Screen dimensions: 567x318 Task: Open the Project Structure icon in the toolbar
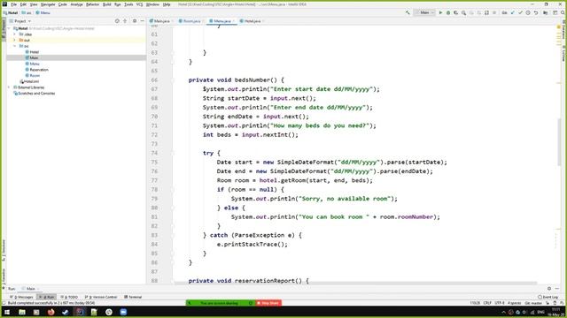point(546,12)
